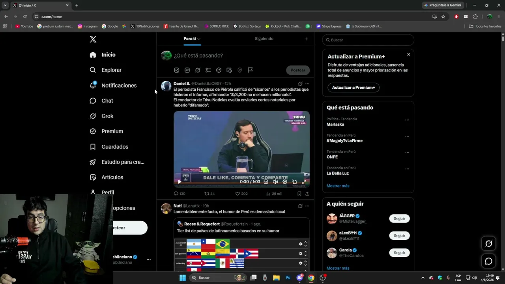Switch to the Siguiendo tab
505x284 pixels.
click(x=264, y=39)
